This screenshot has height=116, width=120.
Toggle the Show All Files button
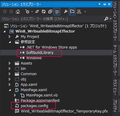[57, 12]
